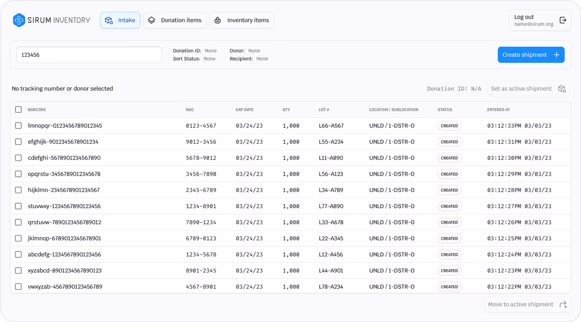Check the row lmnopqr-0123456789012345
581x322 pixels.
[18, 125]
